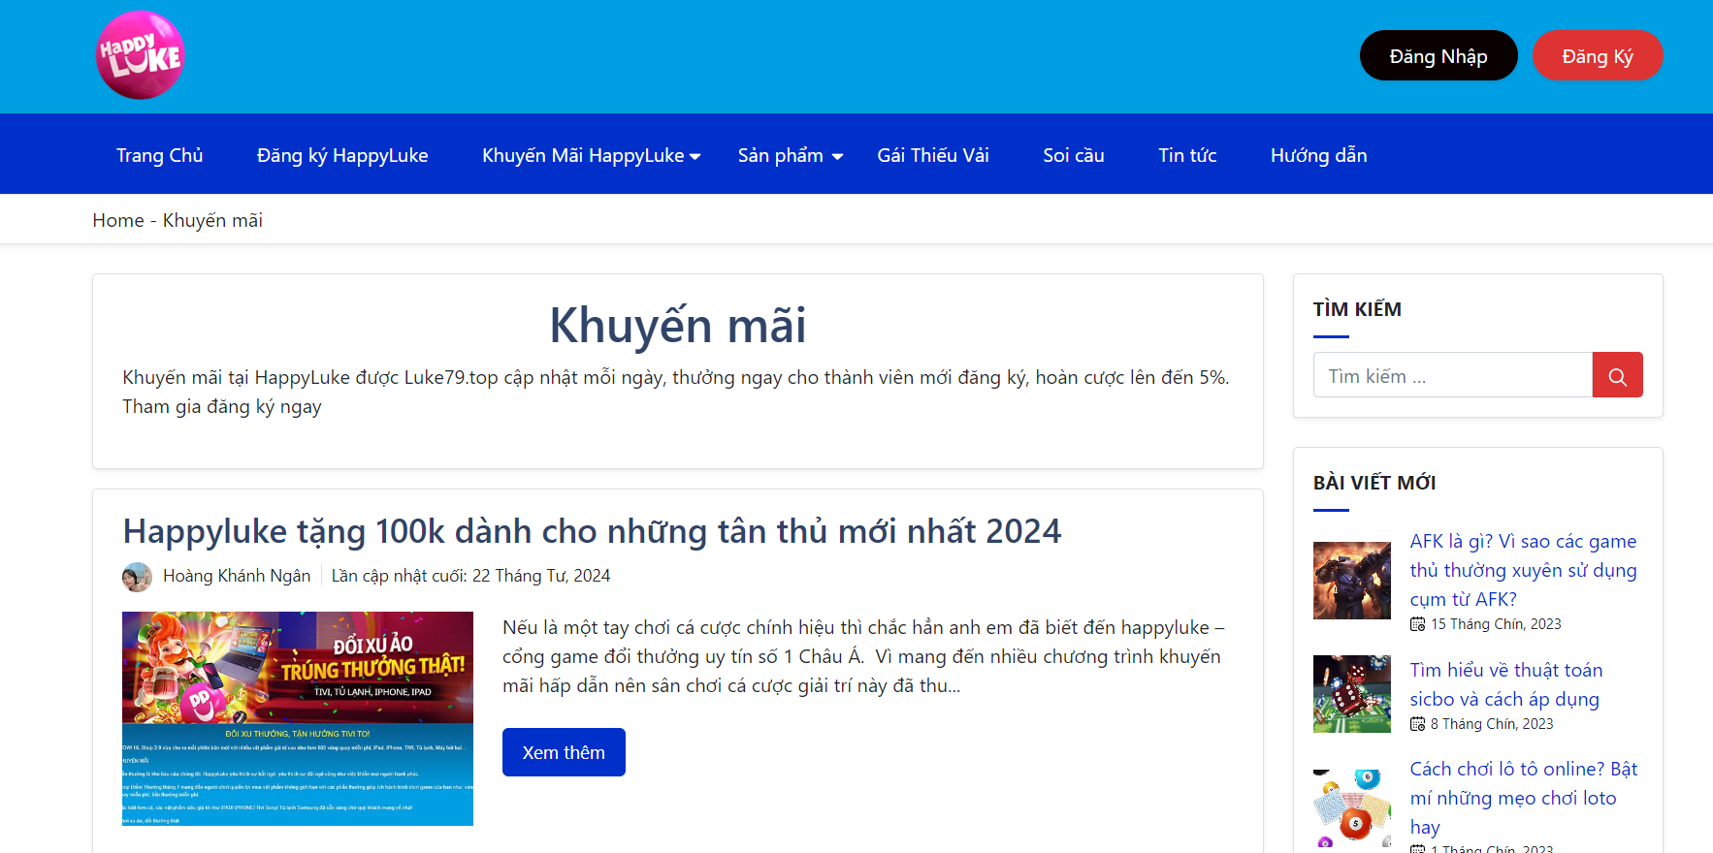
Task: Click the red Đăng Ký button
Action: (1597, 56)
